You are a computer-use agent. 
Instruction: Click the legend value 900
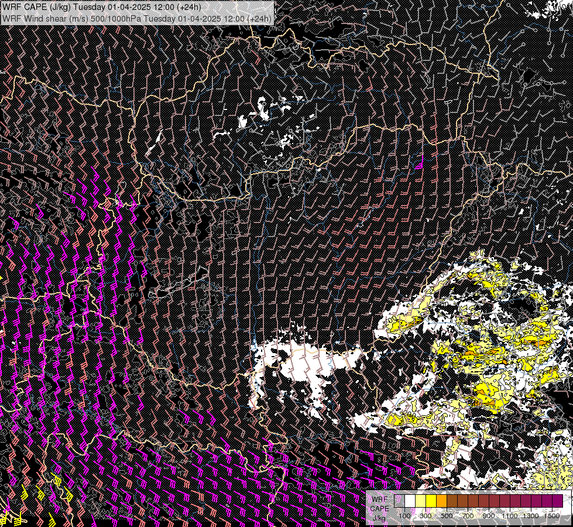coord(489,516)
